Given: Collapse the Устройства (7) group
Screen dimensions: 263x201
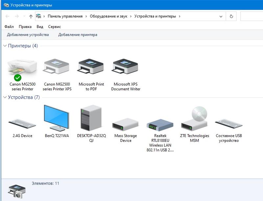Looking at the screenshot, I should click(x=5, y=97).
